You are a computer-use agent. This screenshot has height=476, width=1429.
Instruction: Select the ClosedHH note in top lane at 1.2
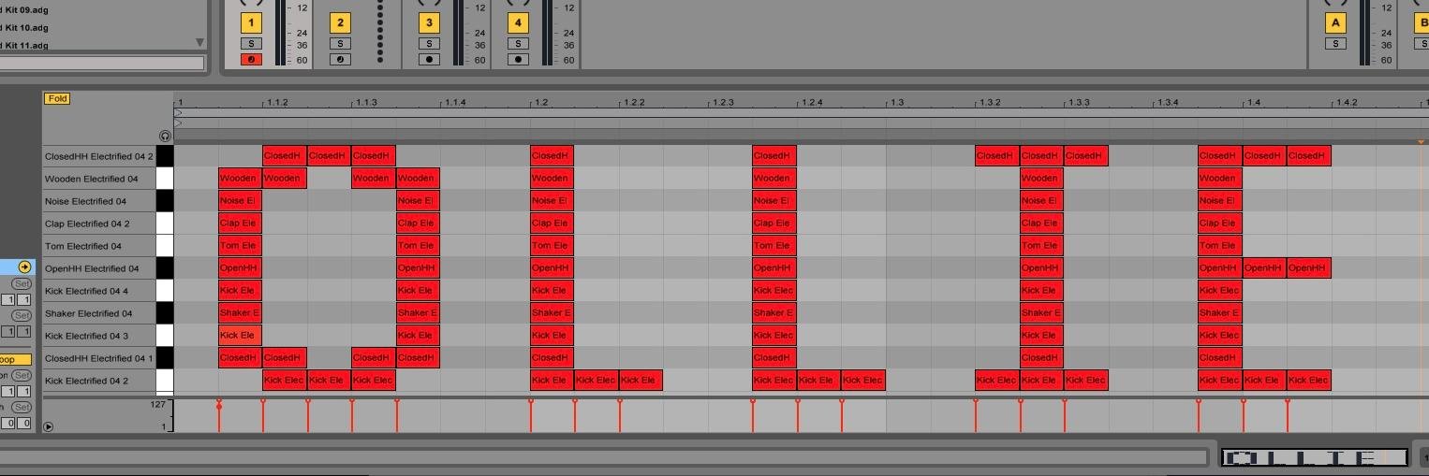[552, 156]
